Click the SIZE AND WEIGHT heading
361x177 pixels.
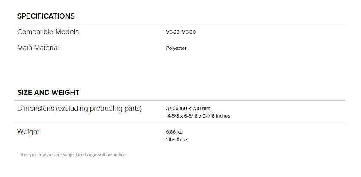tap(48, 93)
